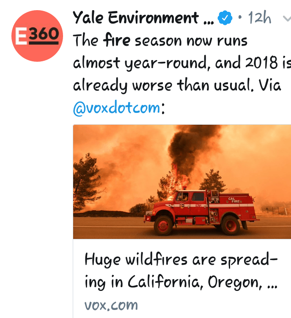Viewport: 291px width, 318px height.
Task: Click the vox.com domain label
Action: point(111,304)
